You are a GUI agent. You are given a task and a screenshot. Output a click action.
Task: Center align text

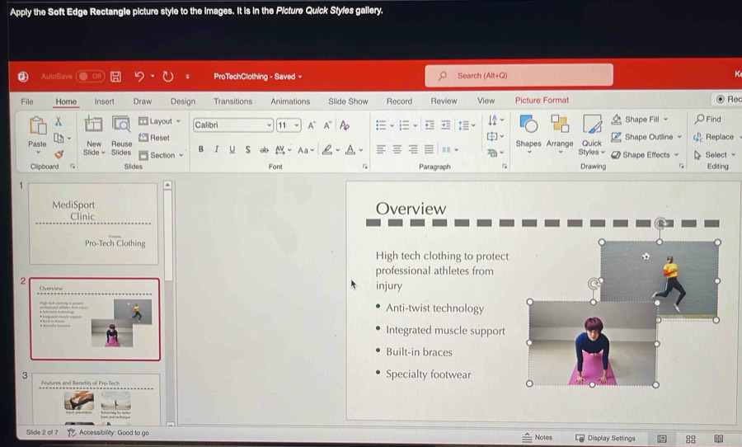397,149
